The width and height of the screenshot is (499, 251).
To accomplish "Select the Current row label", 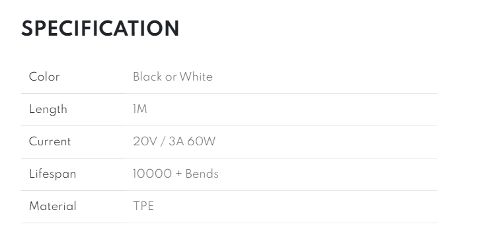I will point(50,141).
